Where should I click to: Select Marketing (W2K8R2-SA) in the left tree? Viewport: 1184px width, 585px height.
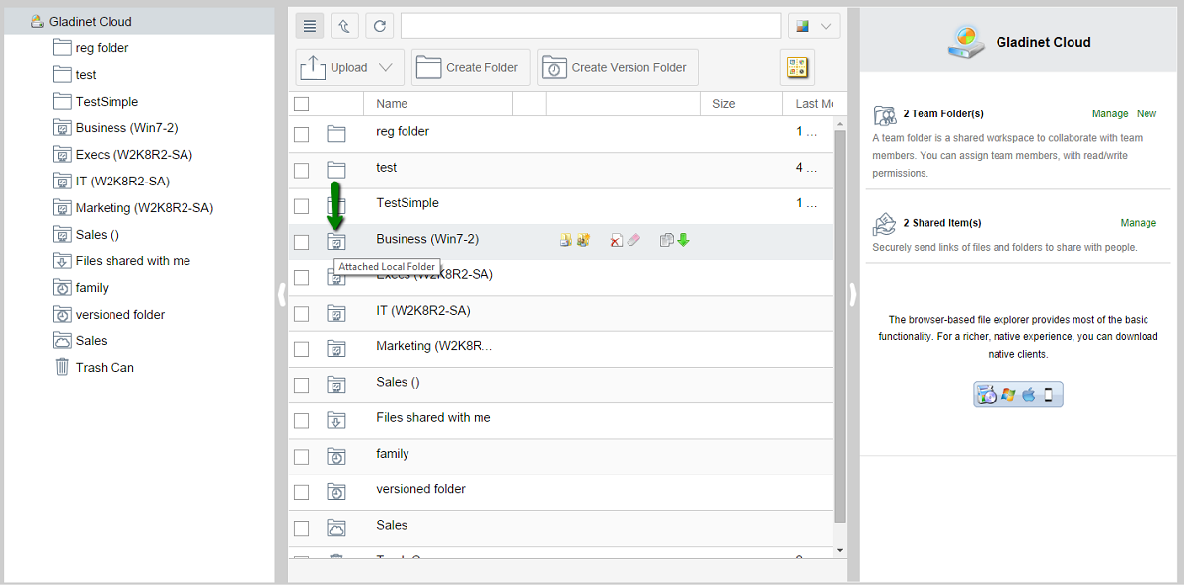(x=144, y=207)
